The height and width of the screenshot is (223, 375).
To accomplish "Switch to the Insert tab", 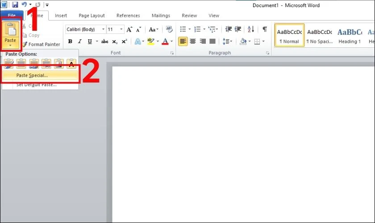I will 61,16.
